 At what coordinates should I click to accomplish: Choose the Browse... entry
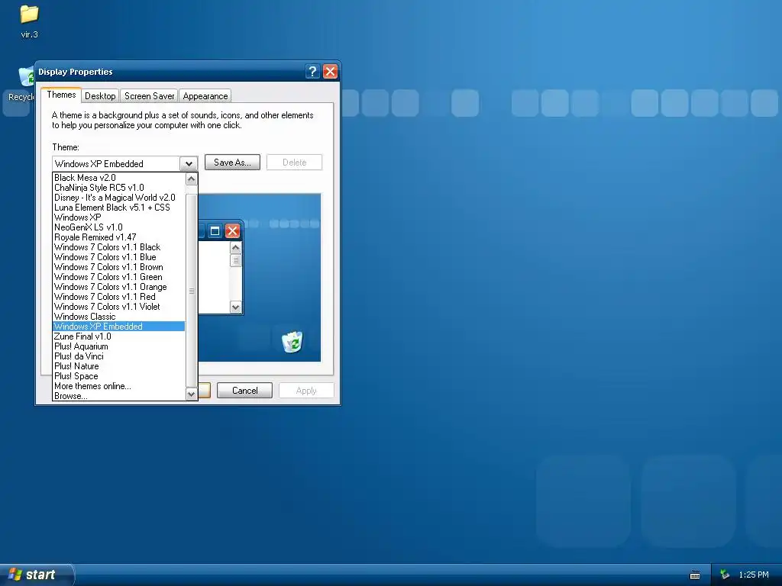118,396
